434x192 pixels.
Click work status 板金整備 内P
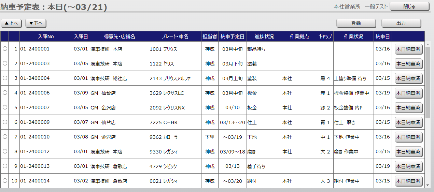click(348, 108)
